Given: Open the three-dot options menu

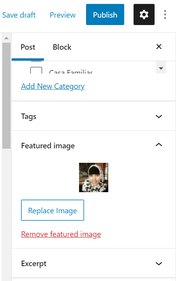Looking at the screenshot, I should 165,14.
